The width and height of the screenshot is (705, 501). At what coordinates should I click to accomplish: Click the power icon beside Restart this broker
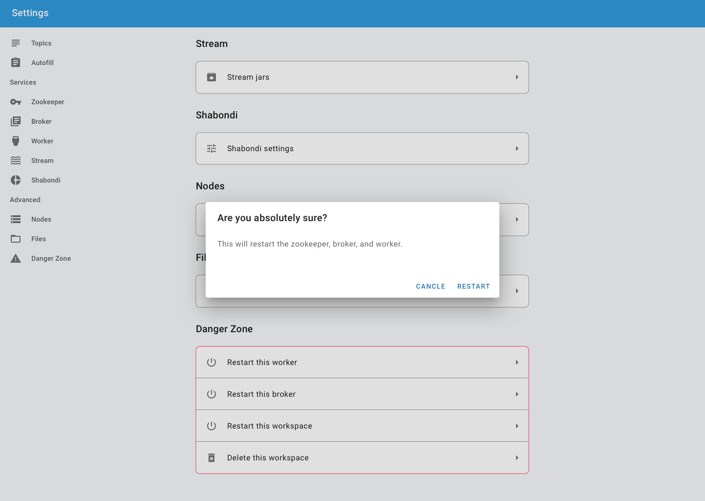pyautogui.click(x=211, y=394)
